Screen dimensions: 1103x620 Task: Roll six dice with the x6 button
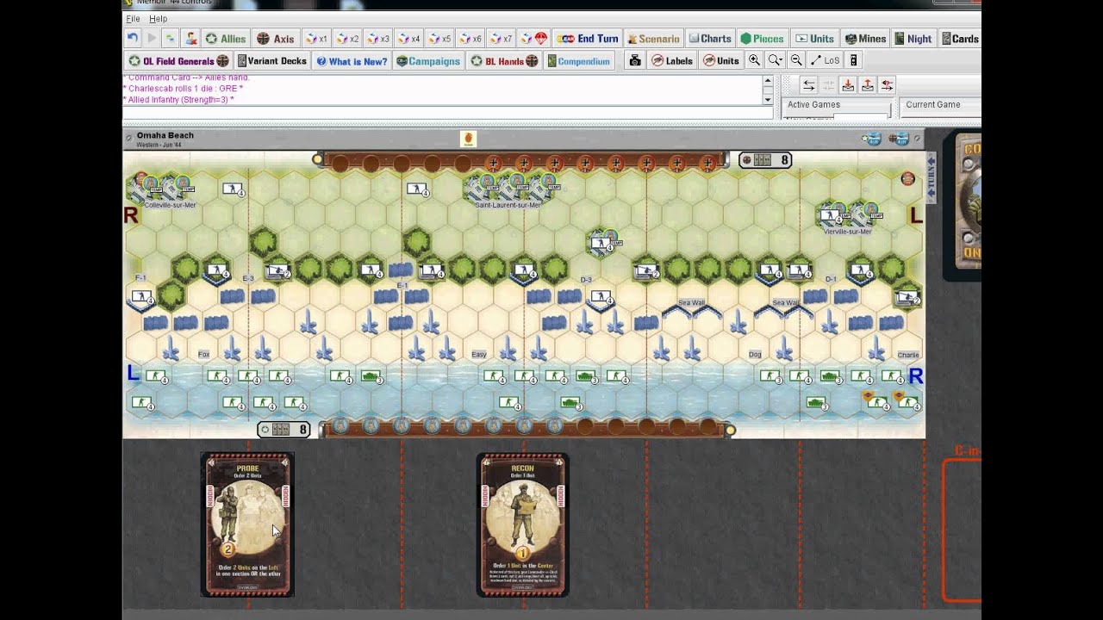(471, 39)
